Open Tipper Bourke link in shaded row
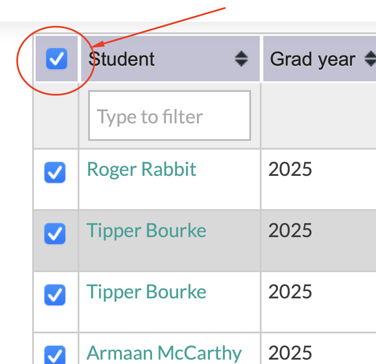The height and width of the screenshot is (364, 376). 146,230
